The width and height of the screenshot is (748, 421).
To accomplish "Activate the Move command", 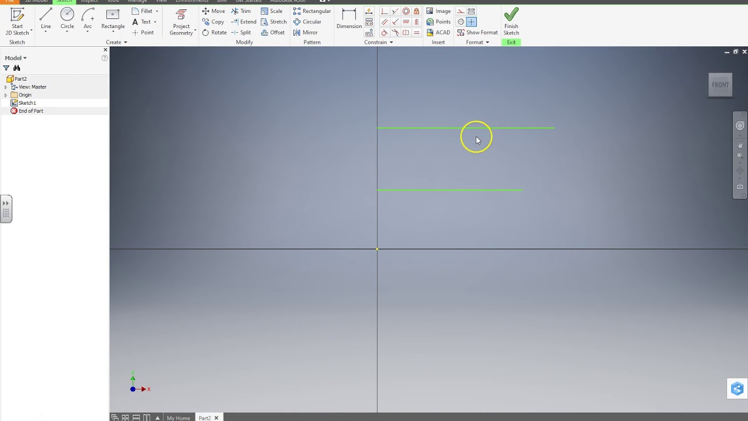I will 213,11.
